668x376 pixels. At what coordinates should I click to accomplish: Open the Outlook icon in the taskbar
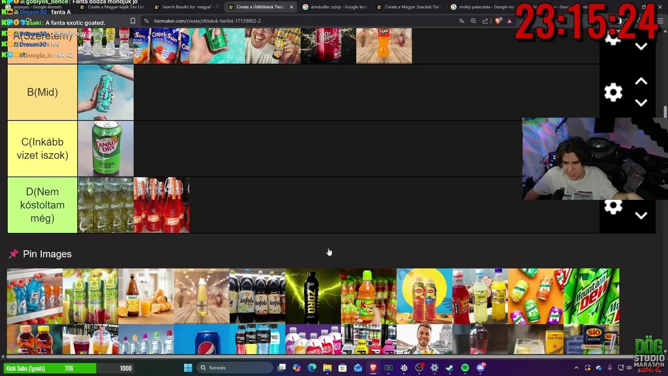358,368
